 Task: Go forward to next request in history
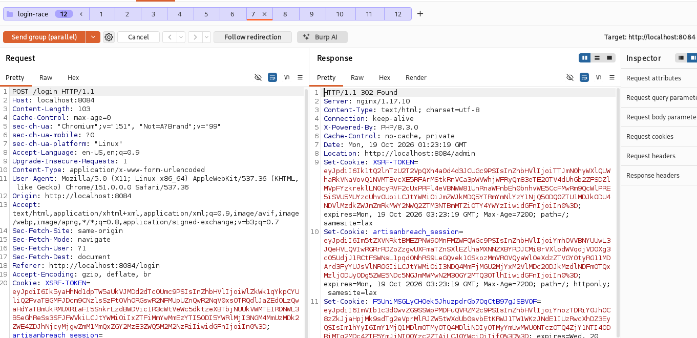tap(195, 37)
